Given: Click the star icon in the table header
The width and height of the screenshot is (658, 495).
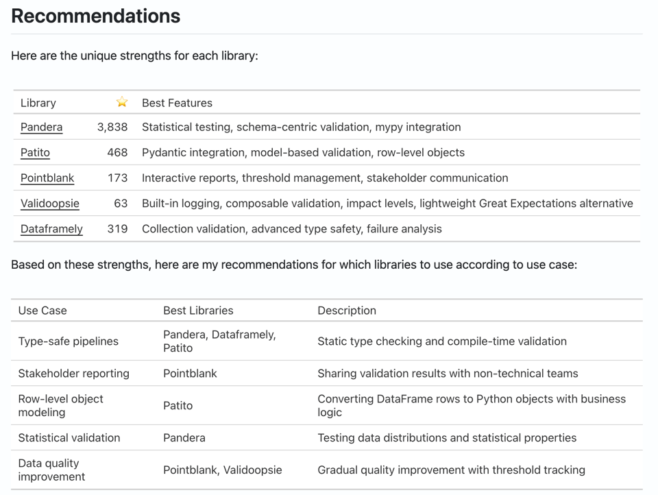Looking at the screenshot, I should pos(122,102).
